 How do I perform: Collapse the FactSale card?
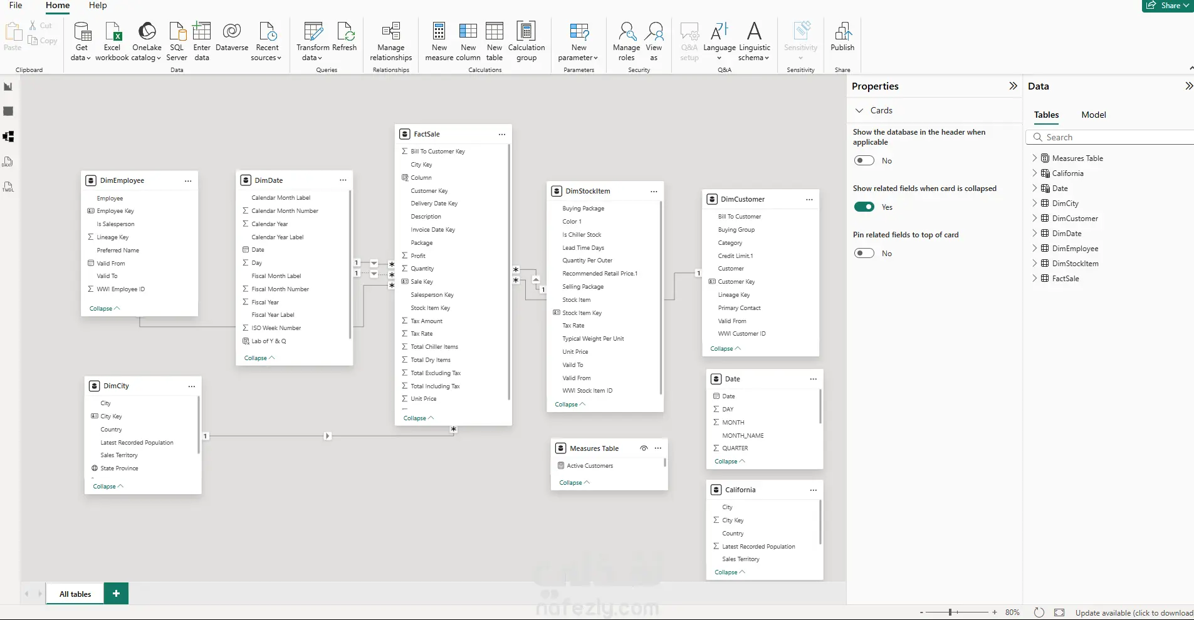coord(419,418)
